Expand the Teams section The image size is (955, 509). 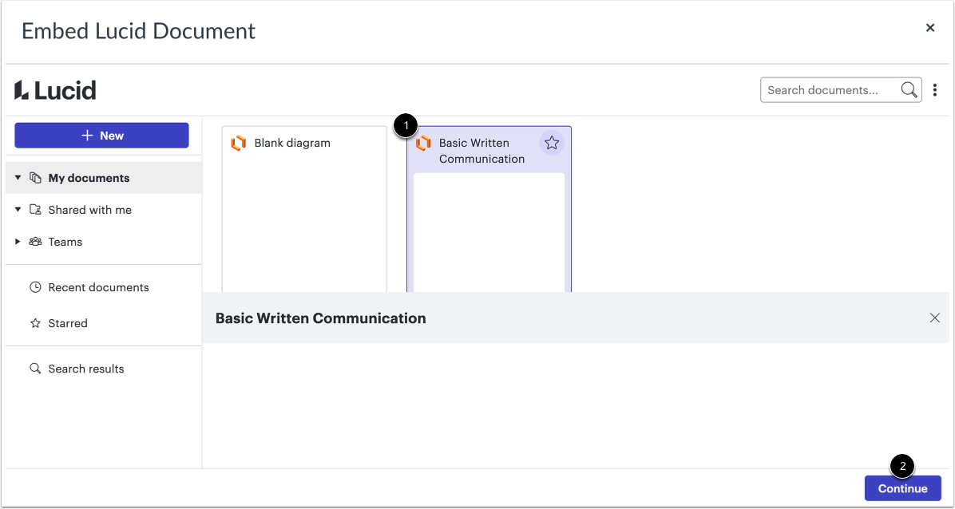(18, 242)
